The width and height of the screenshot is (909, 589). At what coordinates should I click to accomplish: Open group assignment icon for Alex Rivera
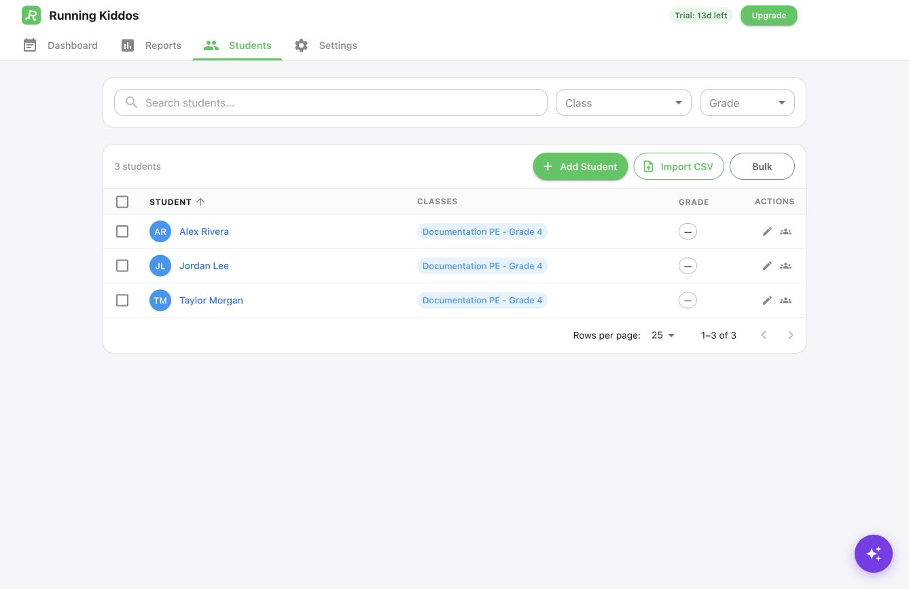[x=785, y=231]
